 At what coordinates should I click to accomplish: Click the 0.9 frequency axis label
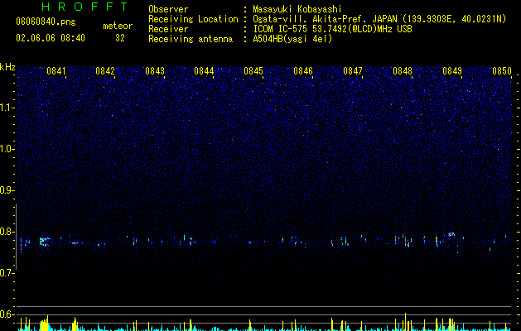click(7, 190)
